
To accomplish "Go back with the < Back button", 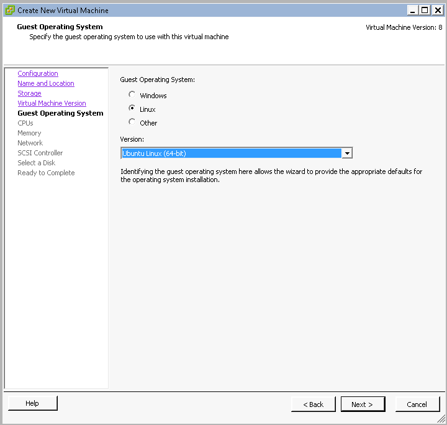I will click(314, 404).
